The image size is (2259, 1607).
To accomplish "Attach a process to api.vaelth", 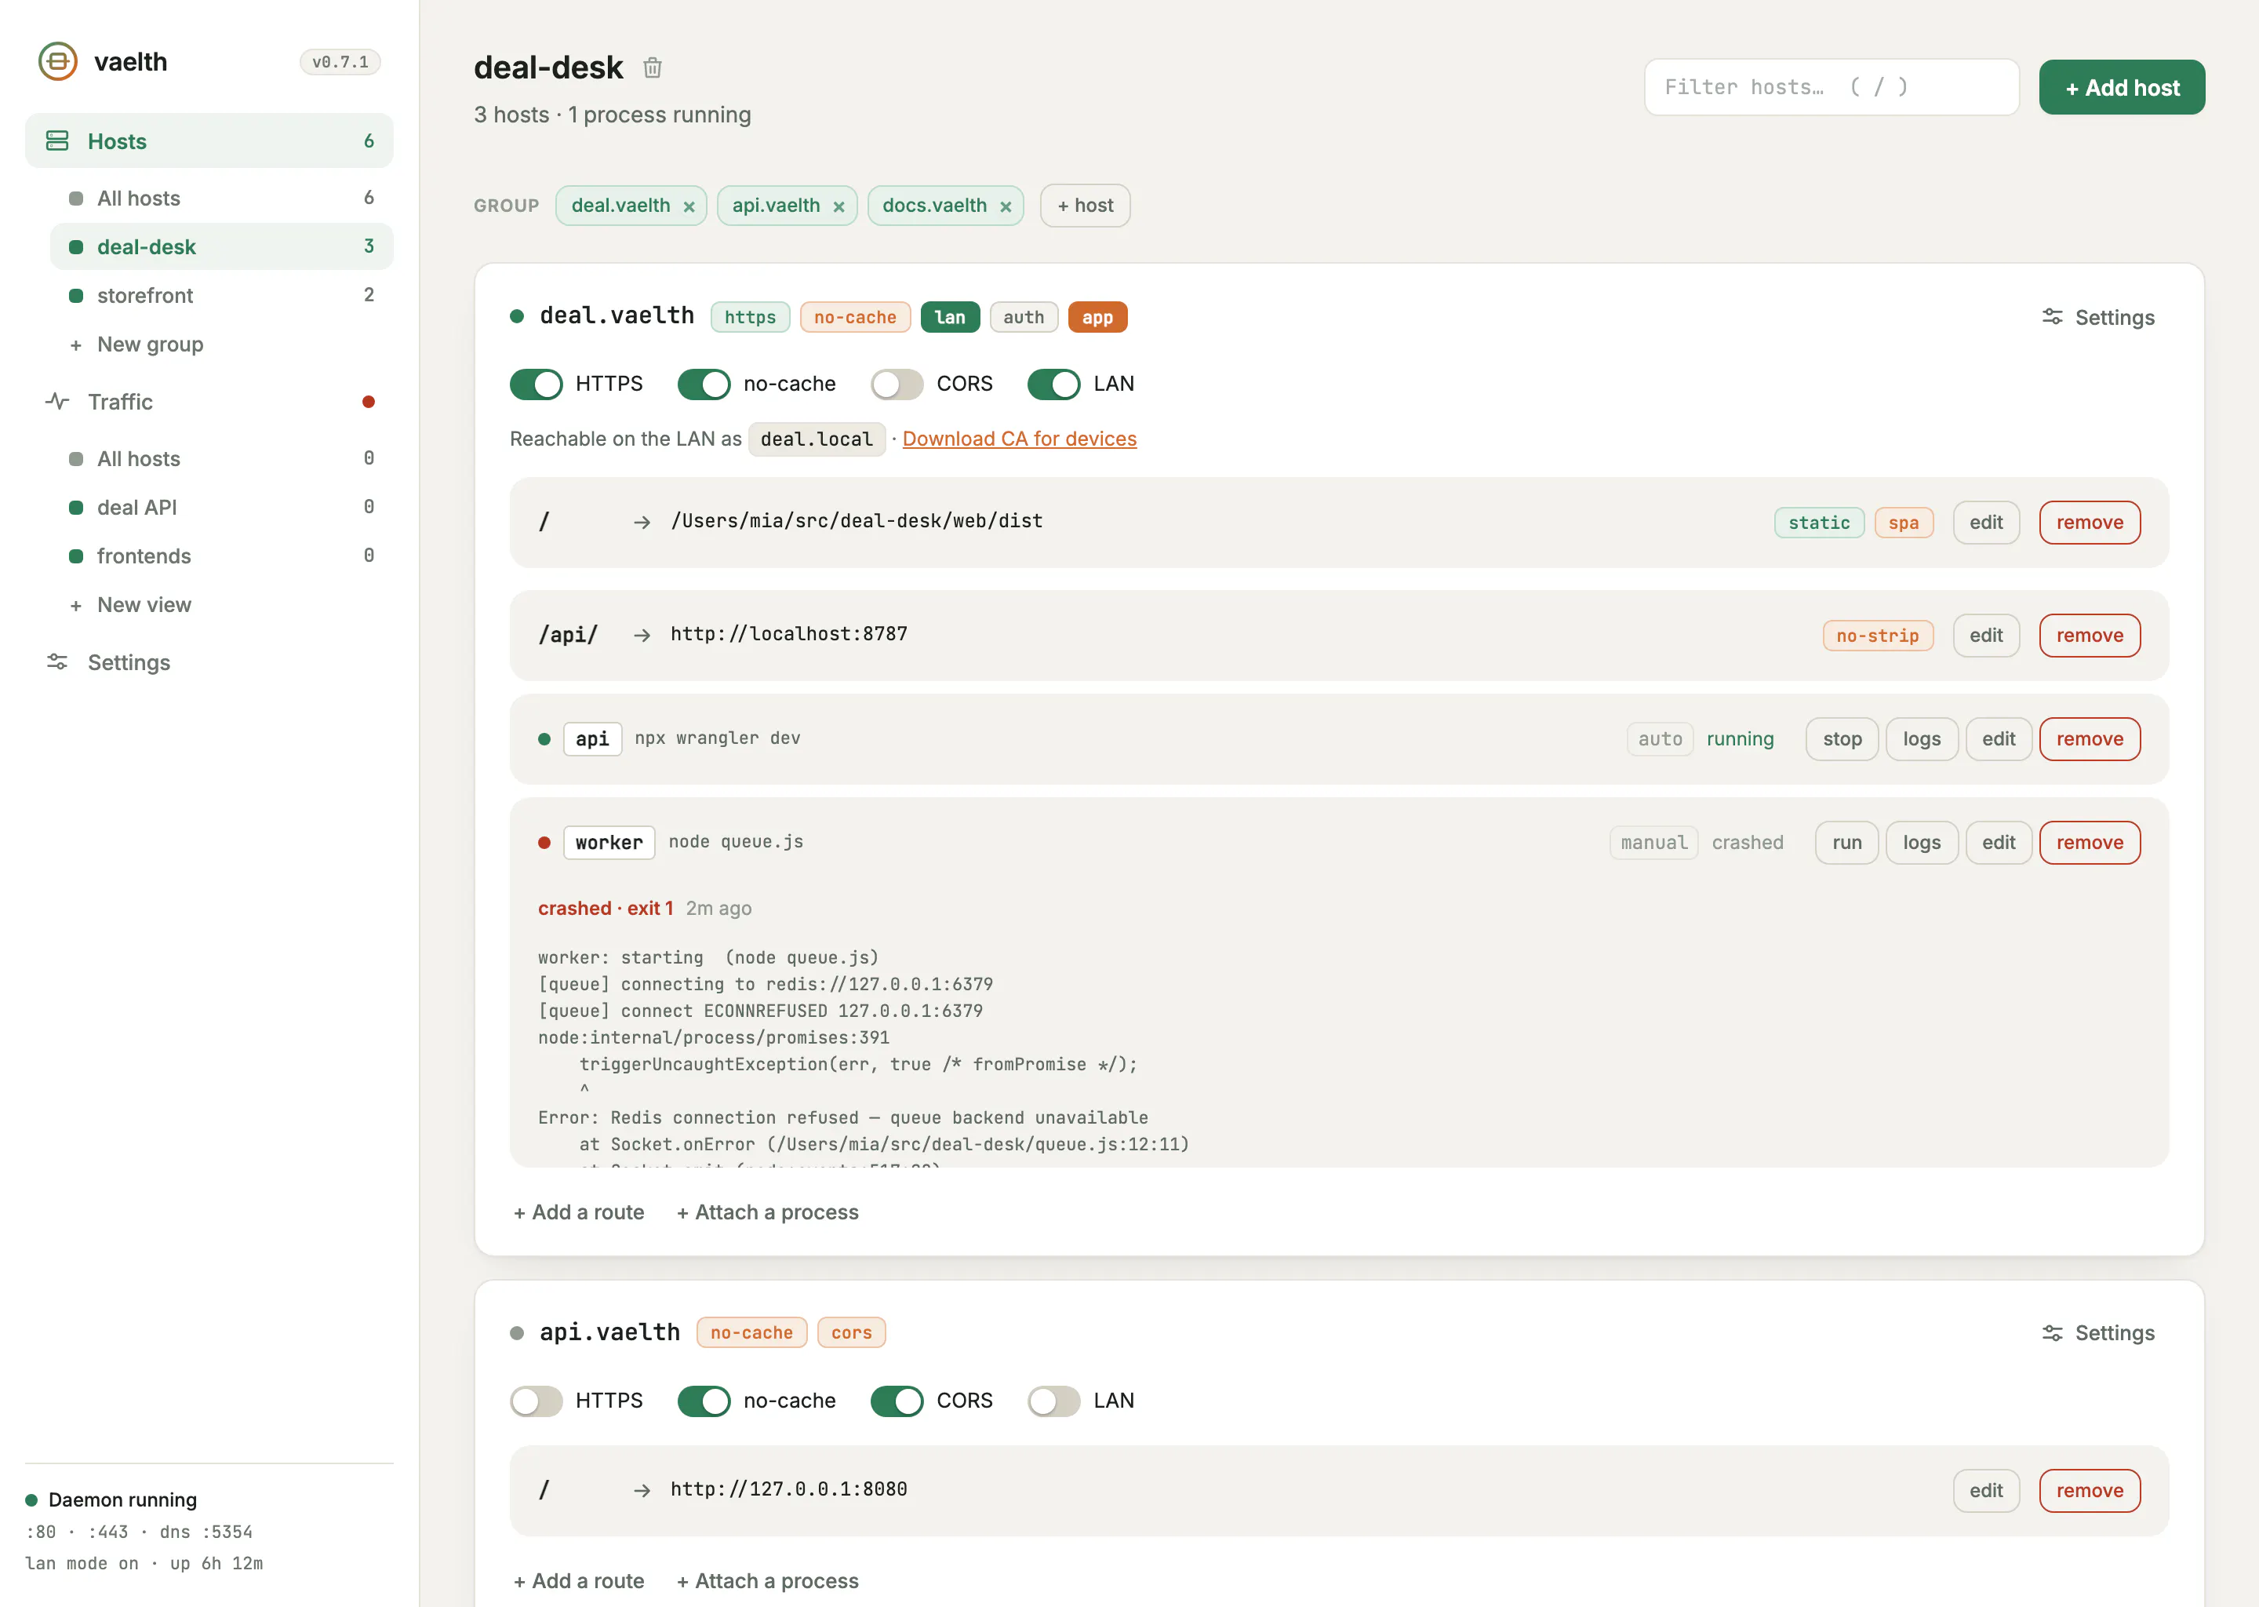I will tap(767, 1581).
